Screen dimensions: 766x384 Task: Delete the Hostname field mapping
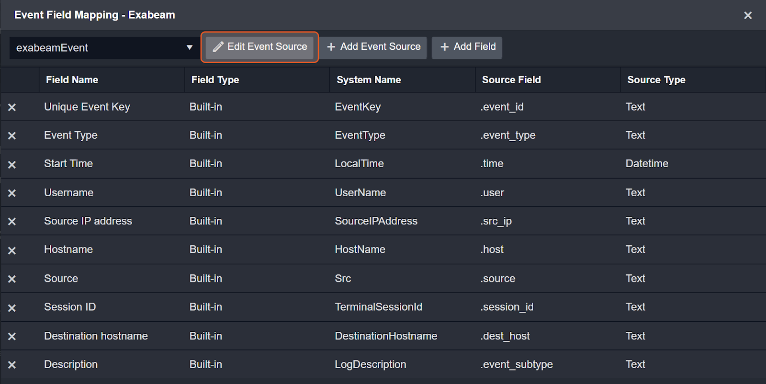pos(12,250)
